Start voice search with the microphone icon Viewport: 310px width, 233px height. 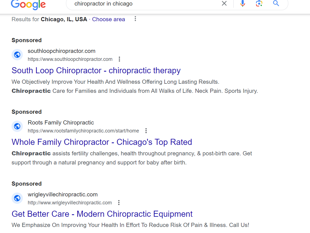coord(243,3)
